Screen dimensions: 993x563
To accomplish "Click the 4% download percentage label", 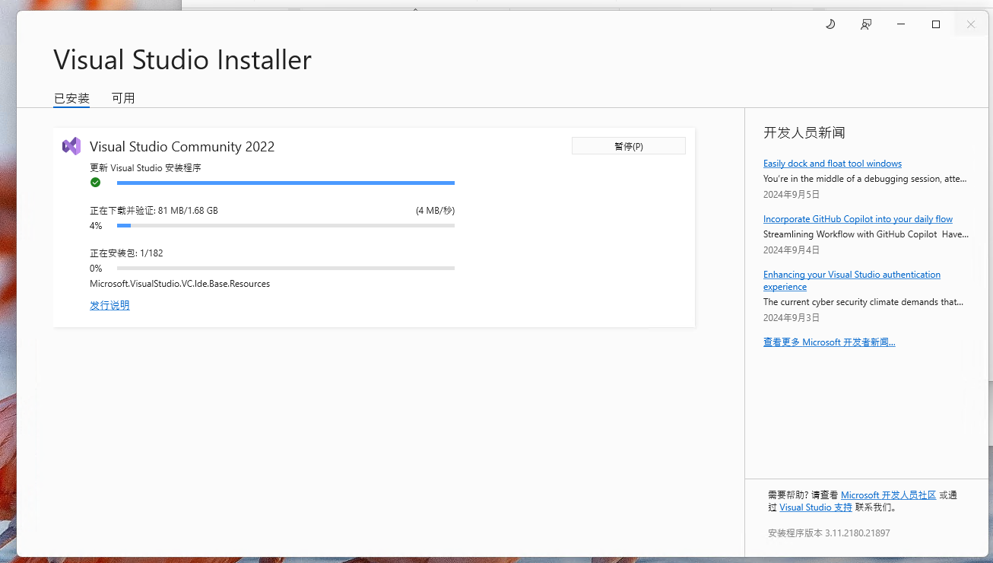I will (x=96, y=226).
